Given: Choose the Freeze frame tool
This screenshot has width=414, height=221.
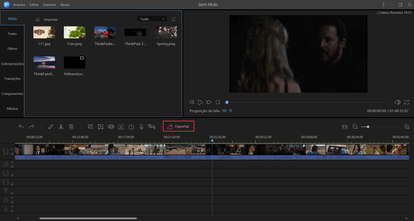Looking at the screenshot, I should (x=121, y=126).
